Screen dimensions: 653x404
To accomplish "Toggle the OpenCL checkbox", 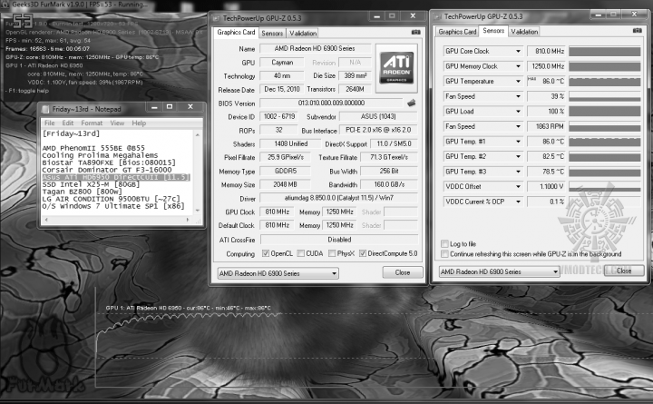I will (265, 253).
